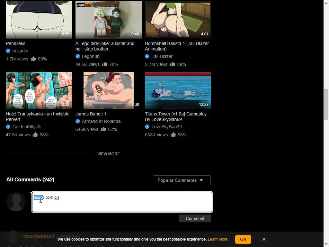Click the 1:08 duration video thumbnail
Image resolution: width=329 pixels, height=247 pixels.
[x=109, y=90]
